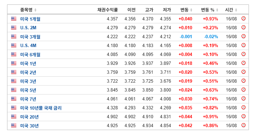Screen dimensions: 253x136
Task: Click the US flag beside U.S. 4M
Action: [14, 45]
